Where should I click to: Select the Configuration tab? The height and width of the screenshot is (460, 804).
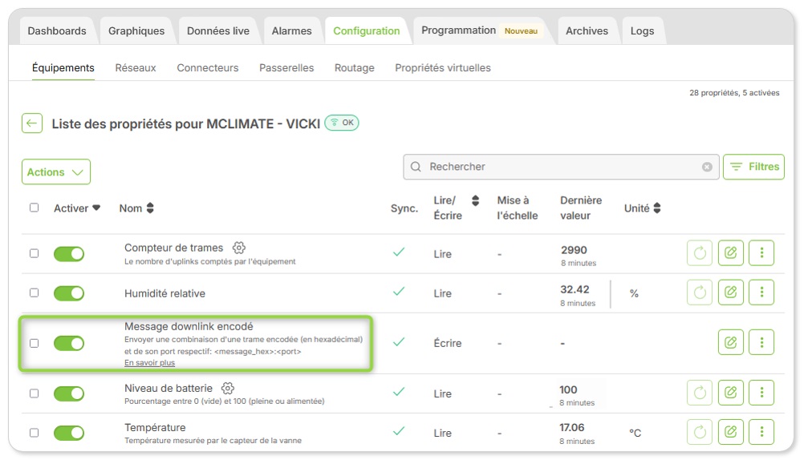(x=366, y=30)
